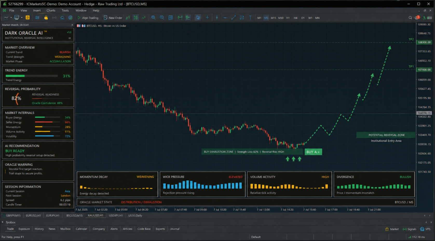Switch to the GBPJPY,M15 chart tab

point(13,216)
